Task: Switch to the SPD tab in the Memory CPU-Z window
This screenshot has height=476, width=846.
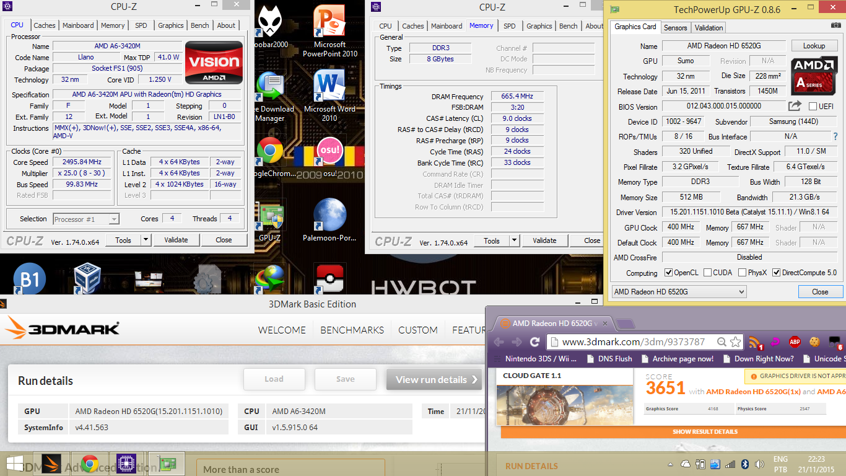Action: click(509, 26)
